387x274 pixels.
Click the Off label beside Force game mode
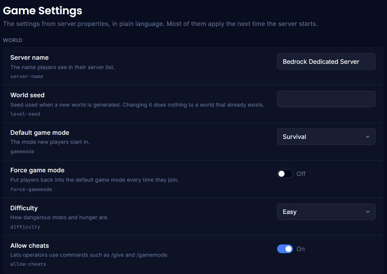pos(301,174)
